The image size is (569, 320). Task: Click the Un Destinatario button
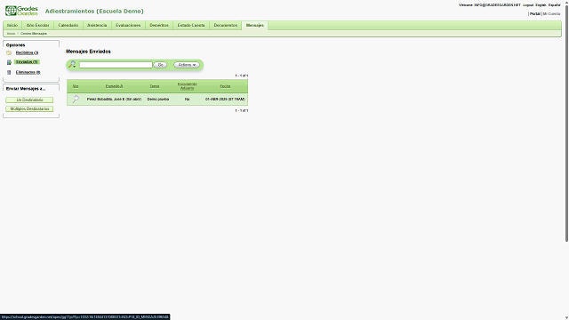(x=29, y=100)
